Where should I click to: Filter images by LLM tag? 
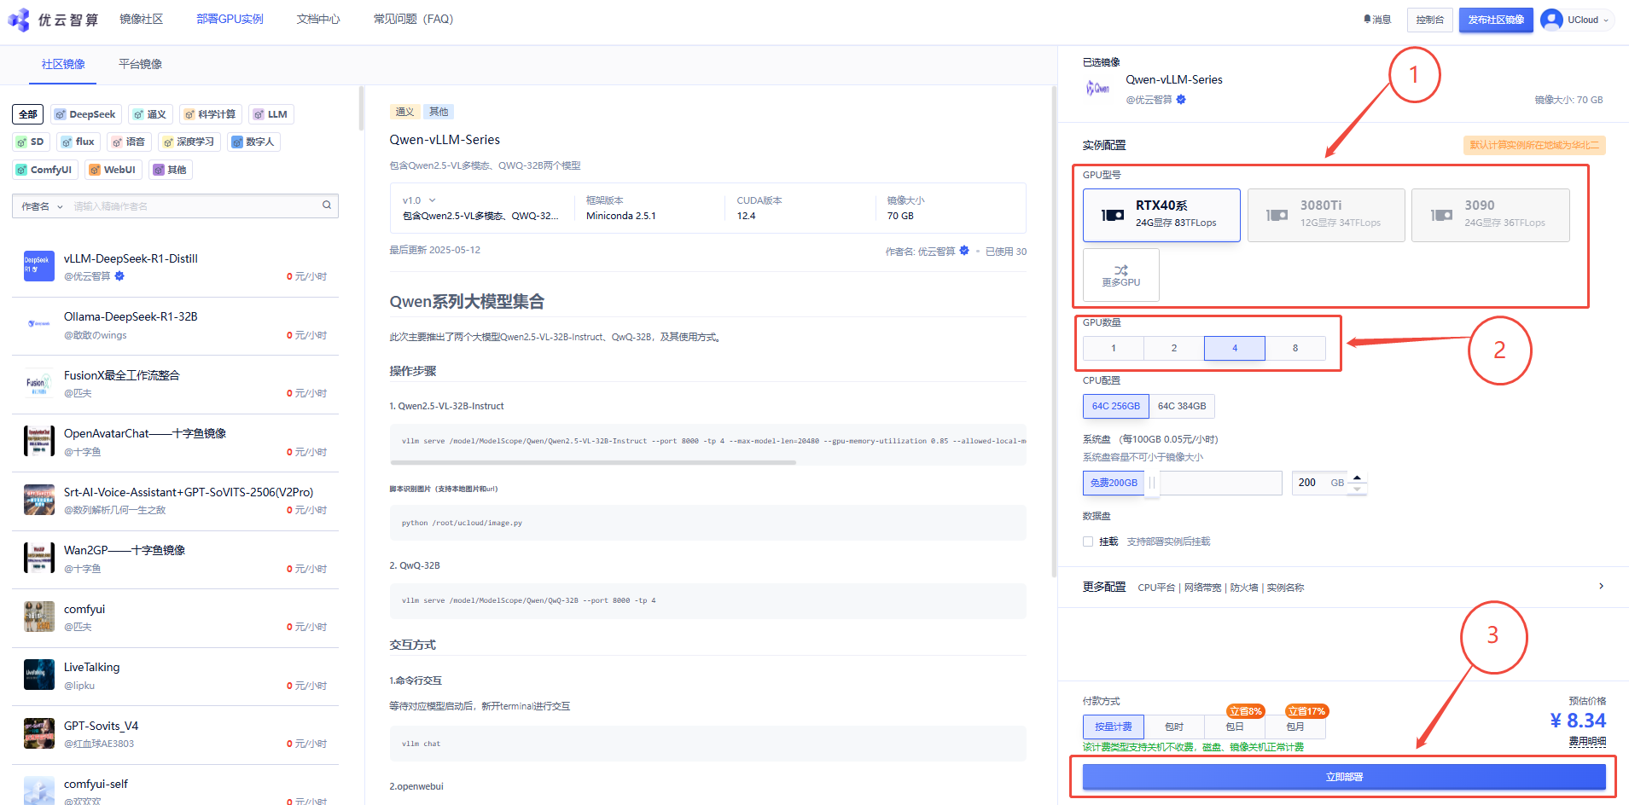[271, 114]
